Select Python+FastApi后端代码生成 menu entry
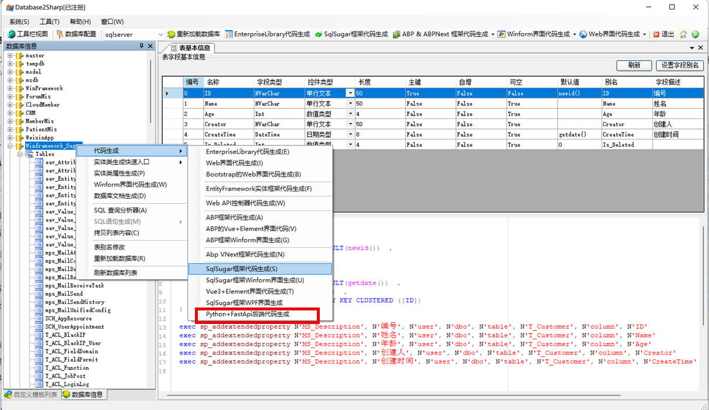This screenshot has width=709, height=410. [247, 314]
